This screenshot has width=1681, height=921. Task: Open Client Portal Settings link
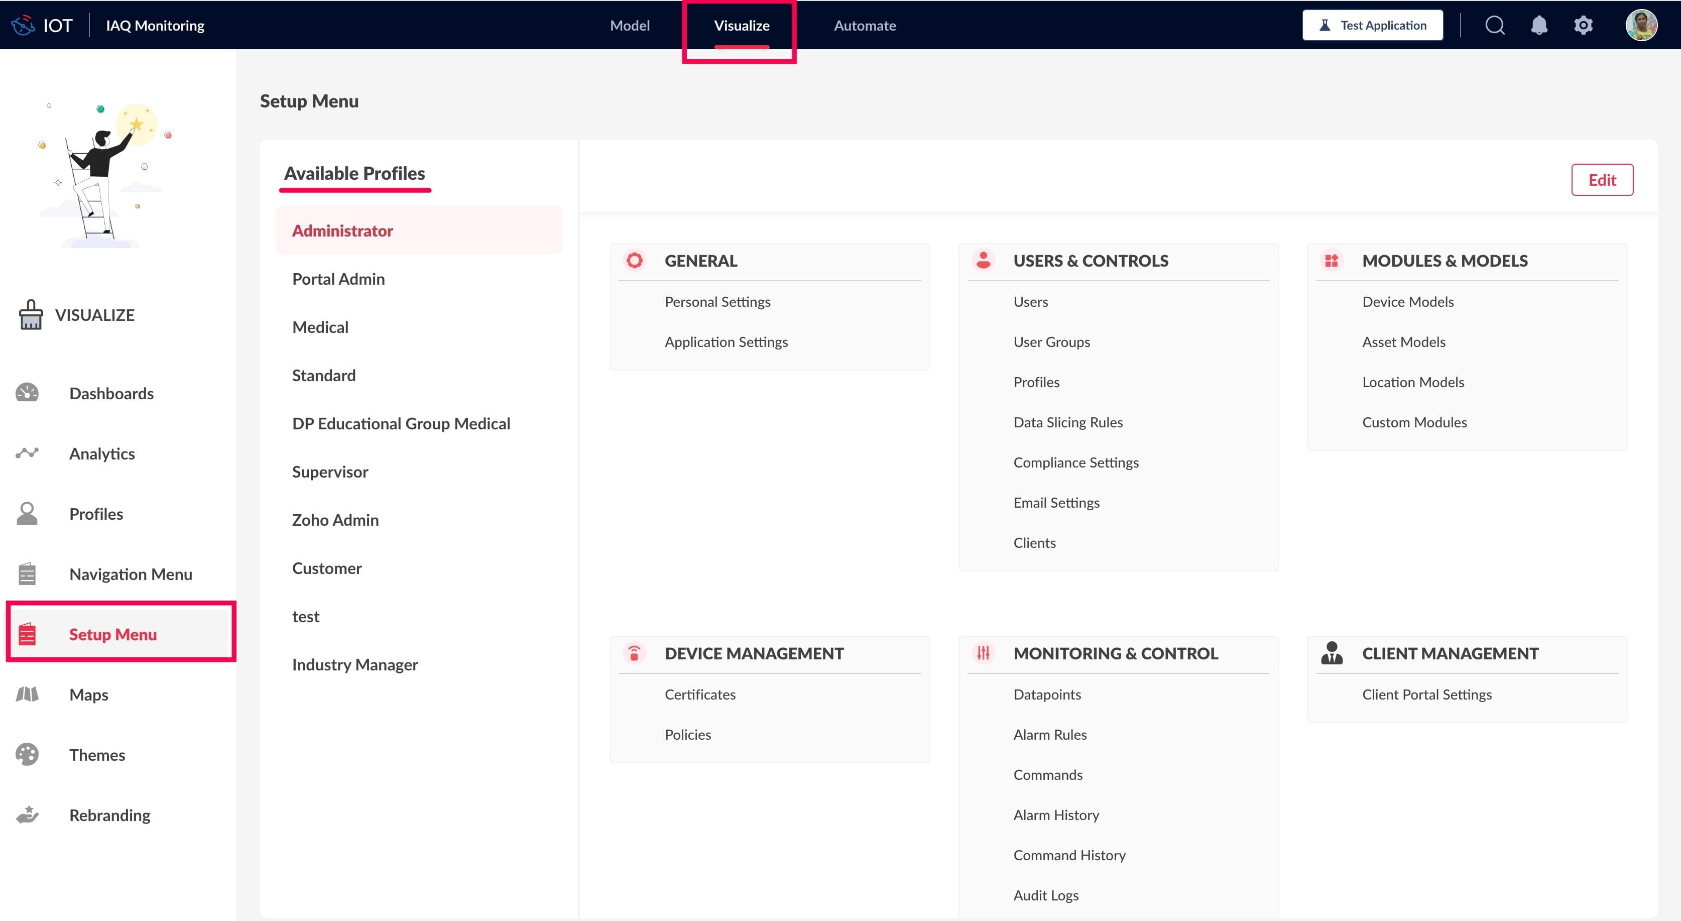(x=1426, y=695)
